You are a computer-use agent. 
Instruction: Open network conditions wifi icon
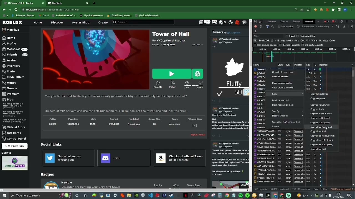click(338, 27)
